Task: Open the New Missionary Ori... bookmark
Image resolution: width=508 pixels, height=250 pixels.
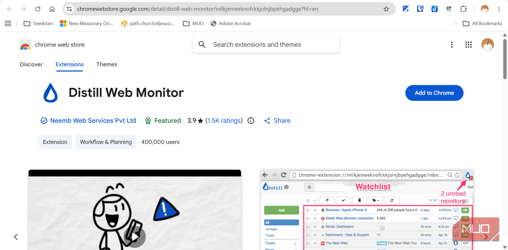Action: pos(87,23)
